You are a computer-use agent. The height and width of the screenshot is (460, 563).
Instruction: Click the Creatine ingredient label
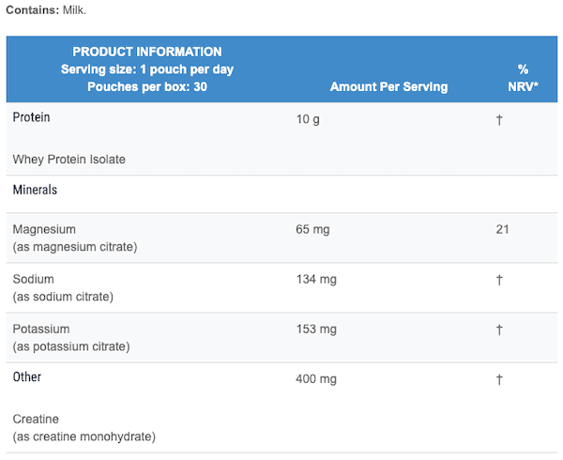click(x=36, y=419)
